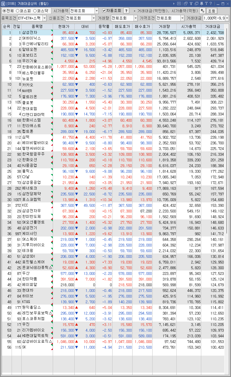The width and height of the screenshot is (231, 377).
Task: Sort by the 등락률 column header
Action: 104,27
